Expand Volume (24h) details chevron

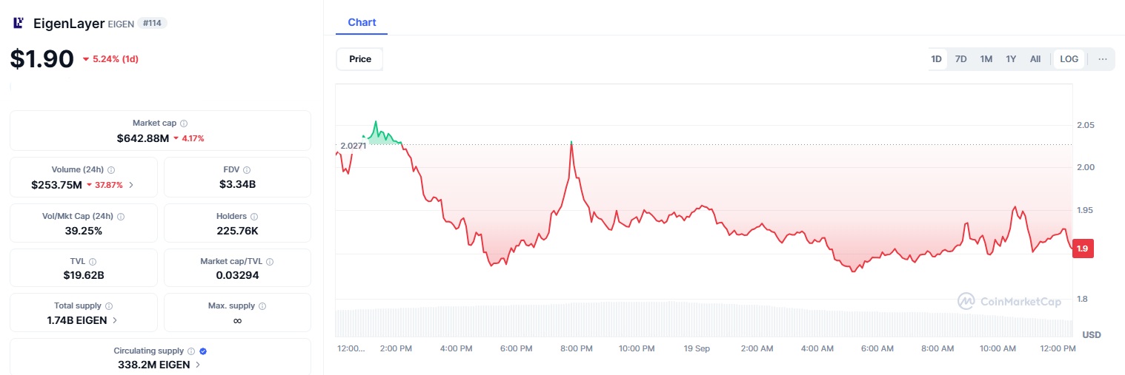click(131, 185)
